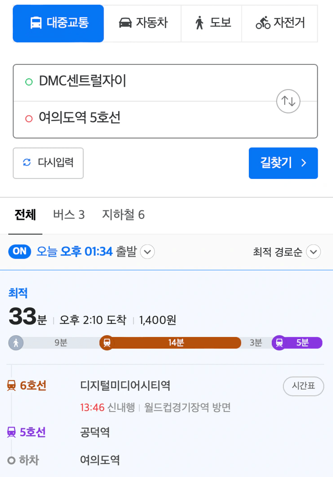Click the orange Line 6 subway icon on the route bar
Image resolution: width=333 pixels, height=477 pixels.
107,343
